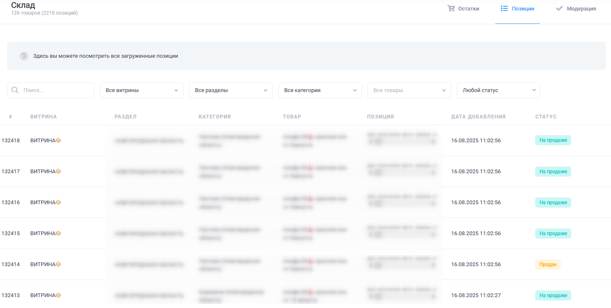Click the Продан status badge

pos(548,264)
